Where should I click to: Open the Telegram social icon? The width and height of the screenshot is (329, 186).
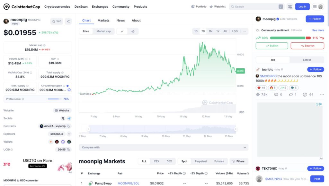69,118
